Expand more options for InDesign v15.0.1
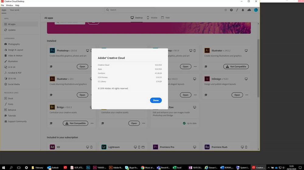 pyautogui.click(x=247, y=95)
